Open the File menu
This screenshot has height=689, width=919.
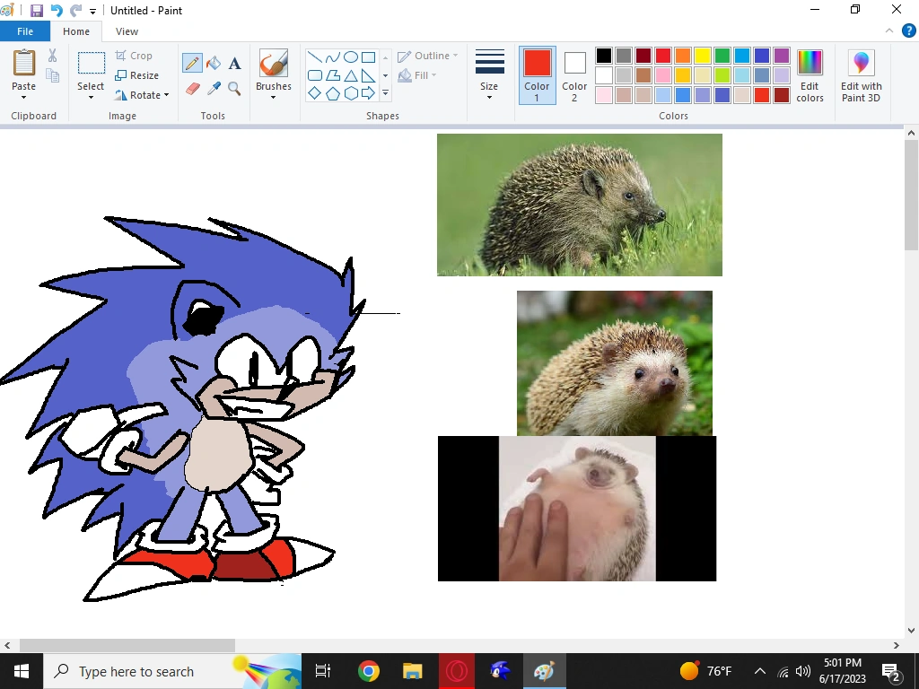[25, 31]
